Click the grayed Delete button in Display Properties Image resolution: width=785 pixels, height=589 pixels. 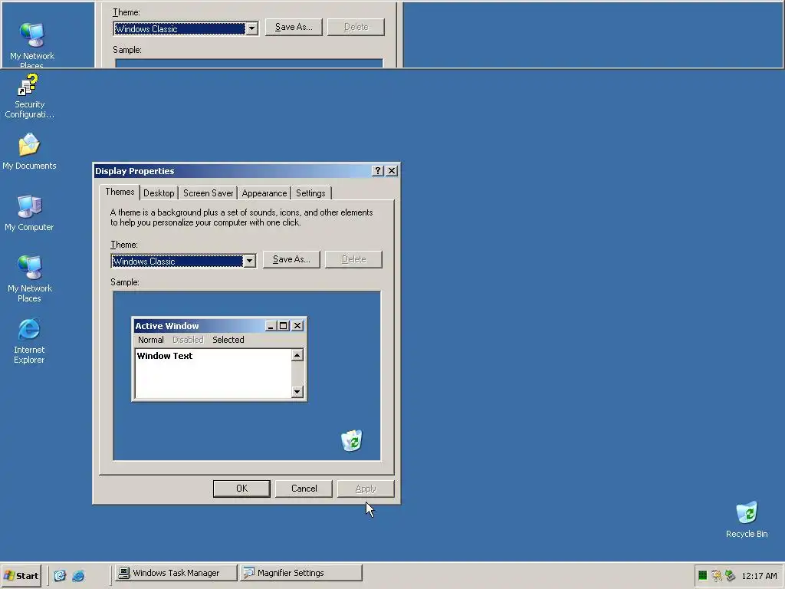click(x=353, y=259)
